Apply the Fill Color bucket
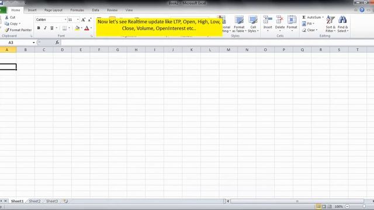This screenshot has height=210, width=374. click(x=77, y=28)
